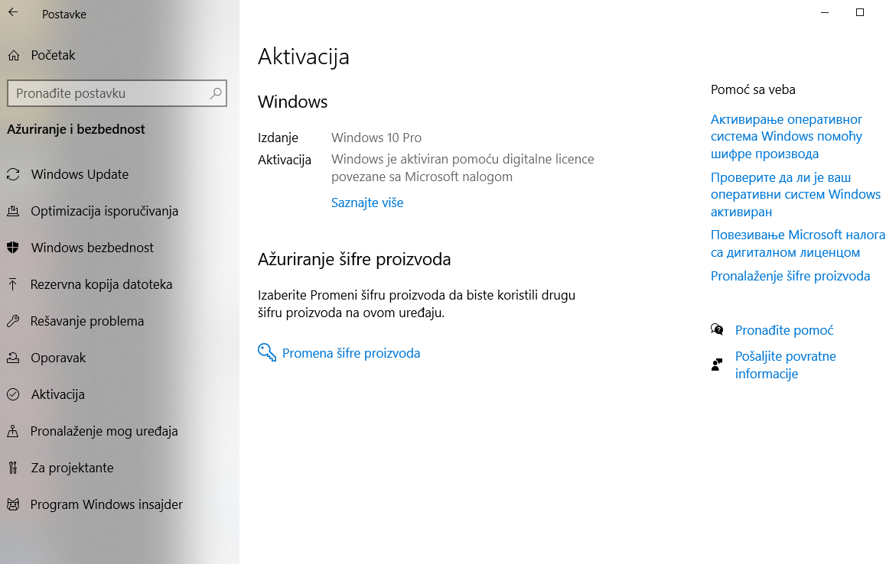Click the Za projektante tools icon

pyautogui.click(x=13, y=468)
